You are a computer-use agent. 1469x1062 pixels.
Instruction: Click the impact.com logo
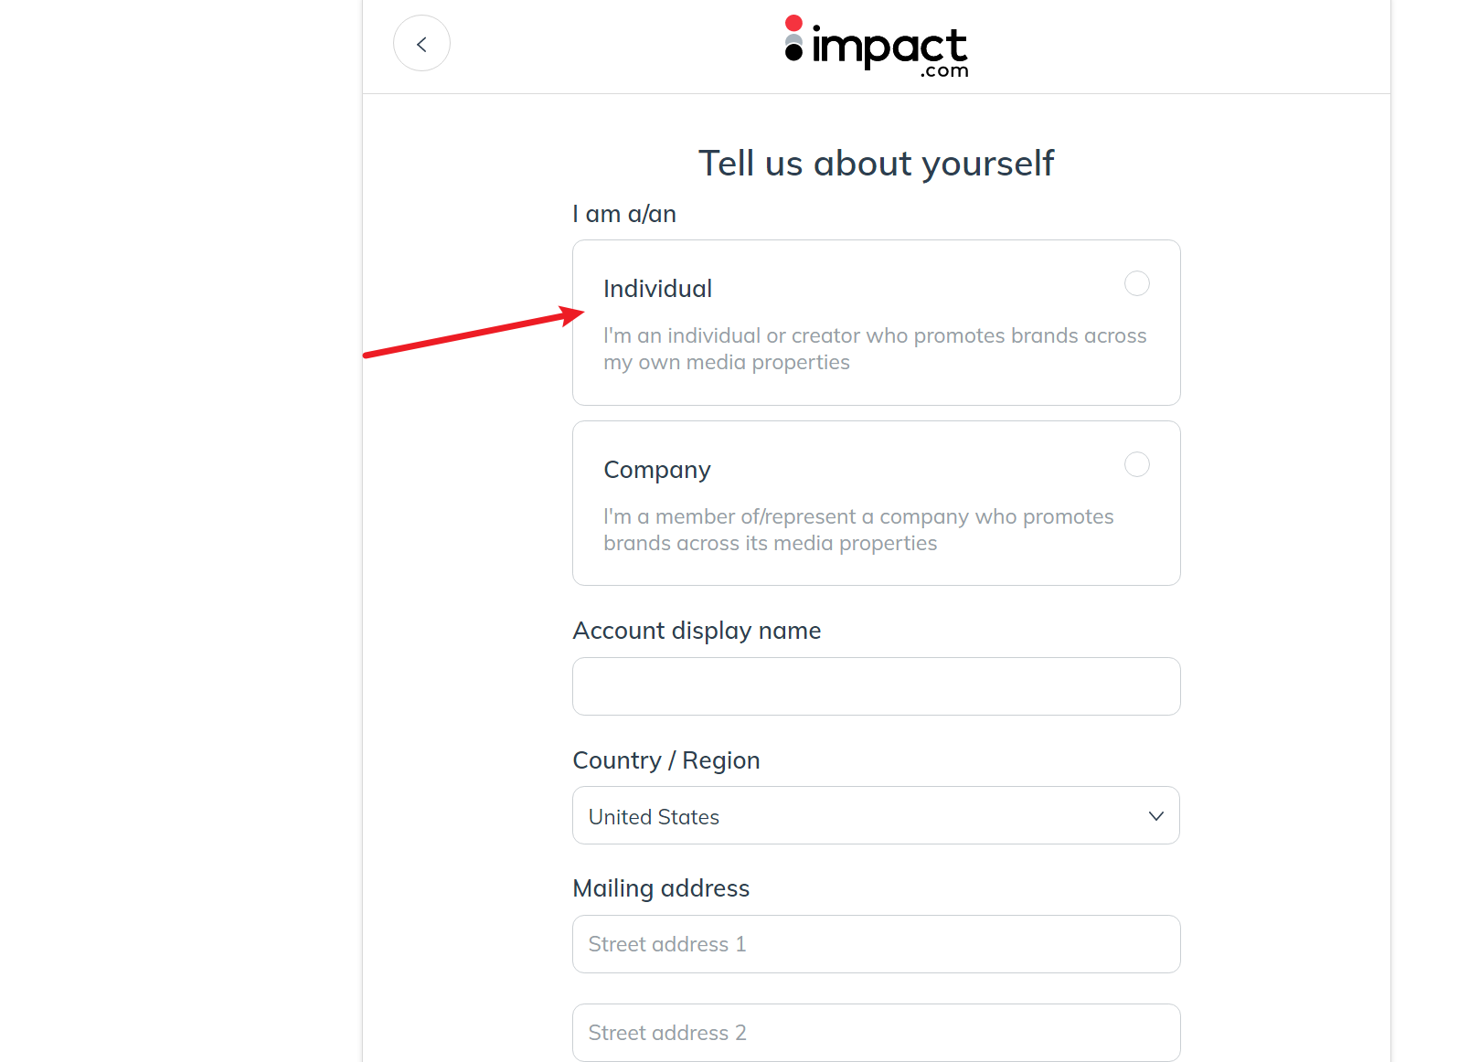[876, 46]
